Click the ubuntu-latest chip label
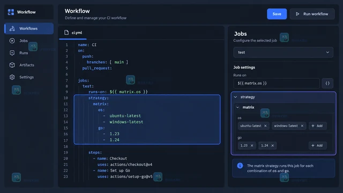343x193 pixels. (x=251, y=126)
